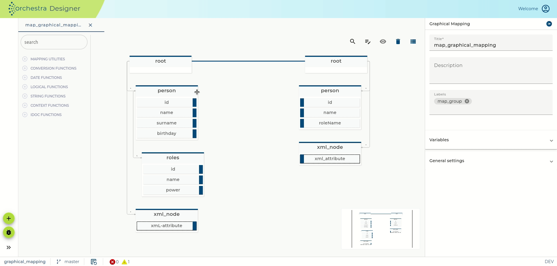Click connector port of source person id

195,102
